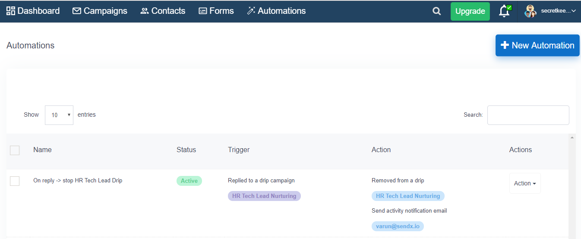Click the purple HR Tech Lead Nurturing trigger tag

click(264, 196)
